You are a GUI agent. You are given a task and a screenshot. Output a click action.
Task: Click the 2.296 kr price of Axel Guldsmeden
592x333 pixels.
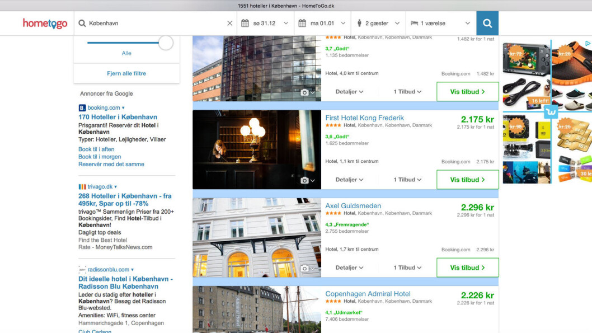point(477,207)
